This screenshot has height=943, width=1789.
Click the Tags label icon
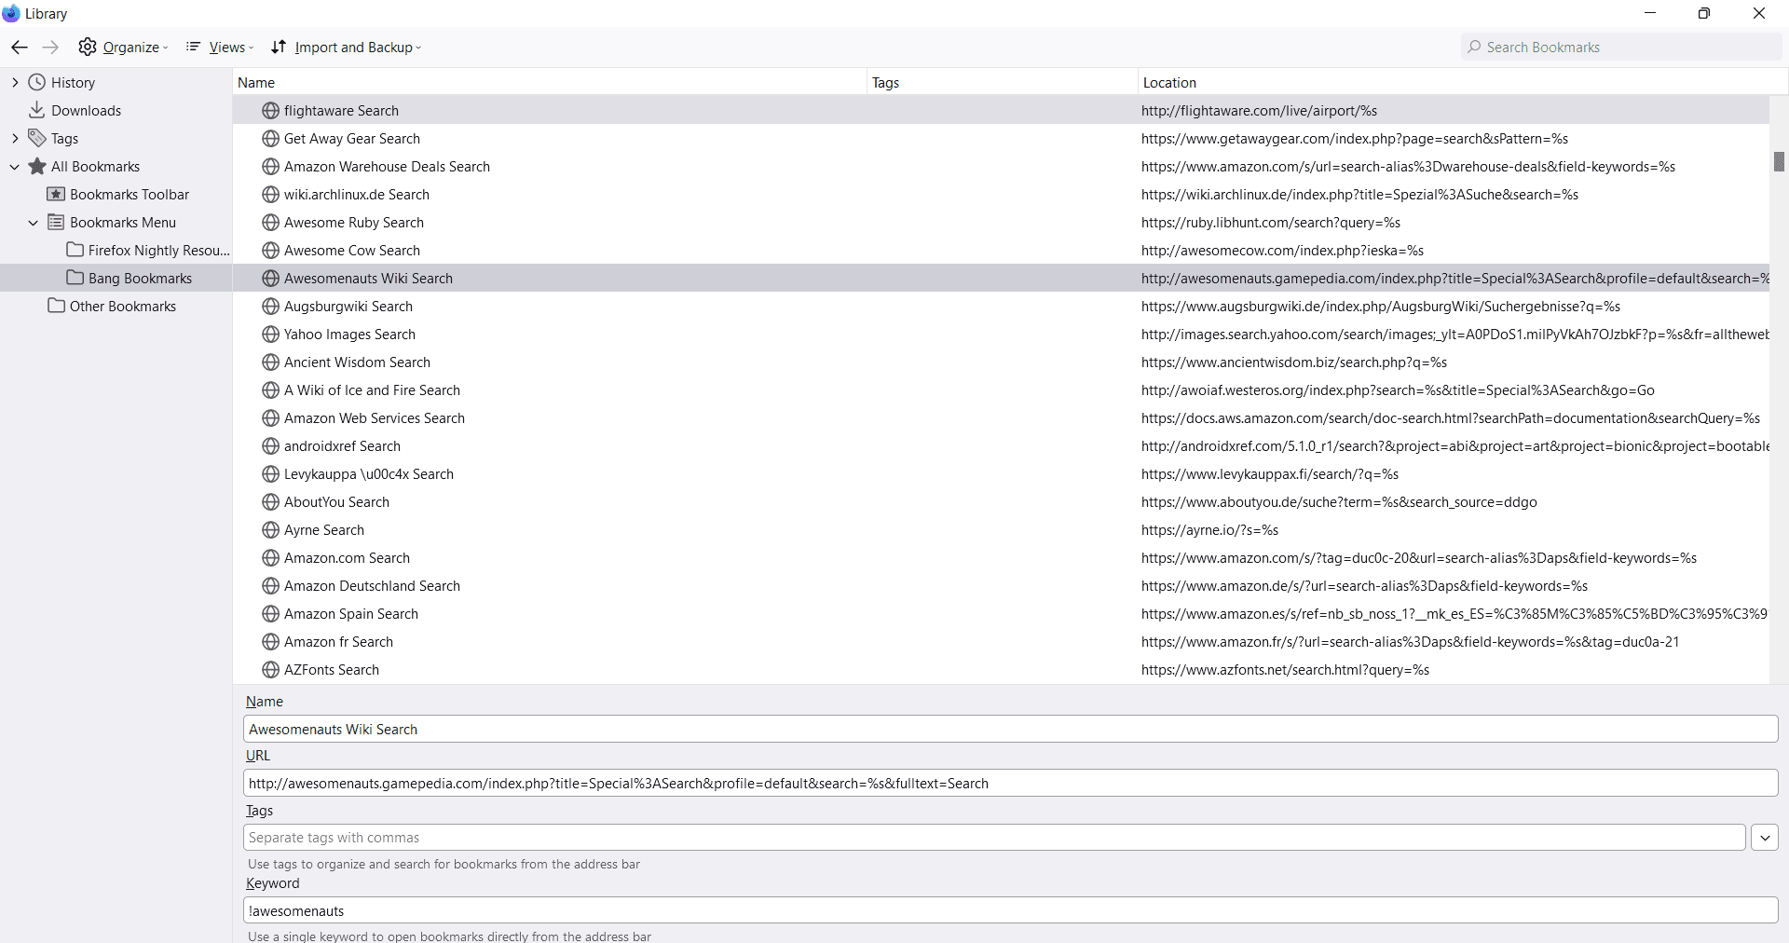pyautogui.click(x=37, y=138)
